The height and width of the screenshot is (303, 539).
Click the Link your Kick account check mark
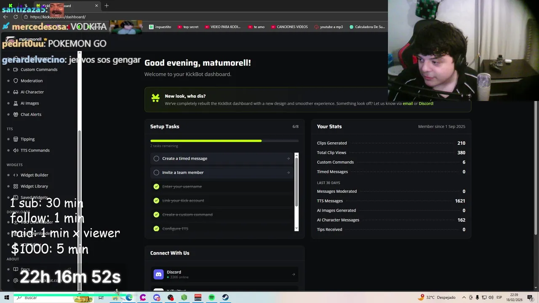tap(156, 201)
